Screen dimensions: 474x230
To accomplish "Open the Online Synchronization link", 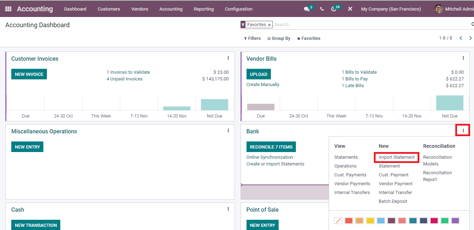I will click(269, 157).
